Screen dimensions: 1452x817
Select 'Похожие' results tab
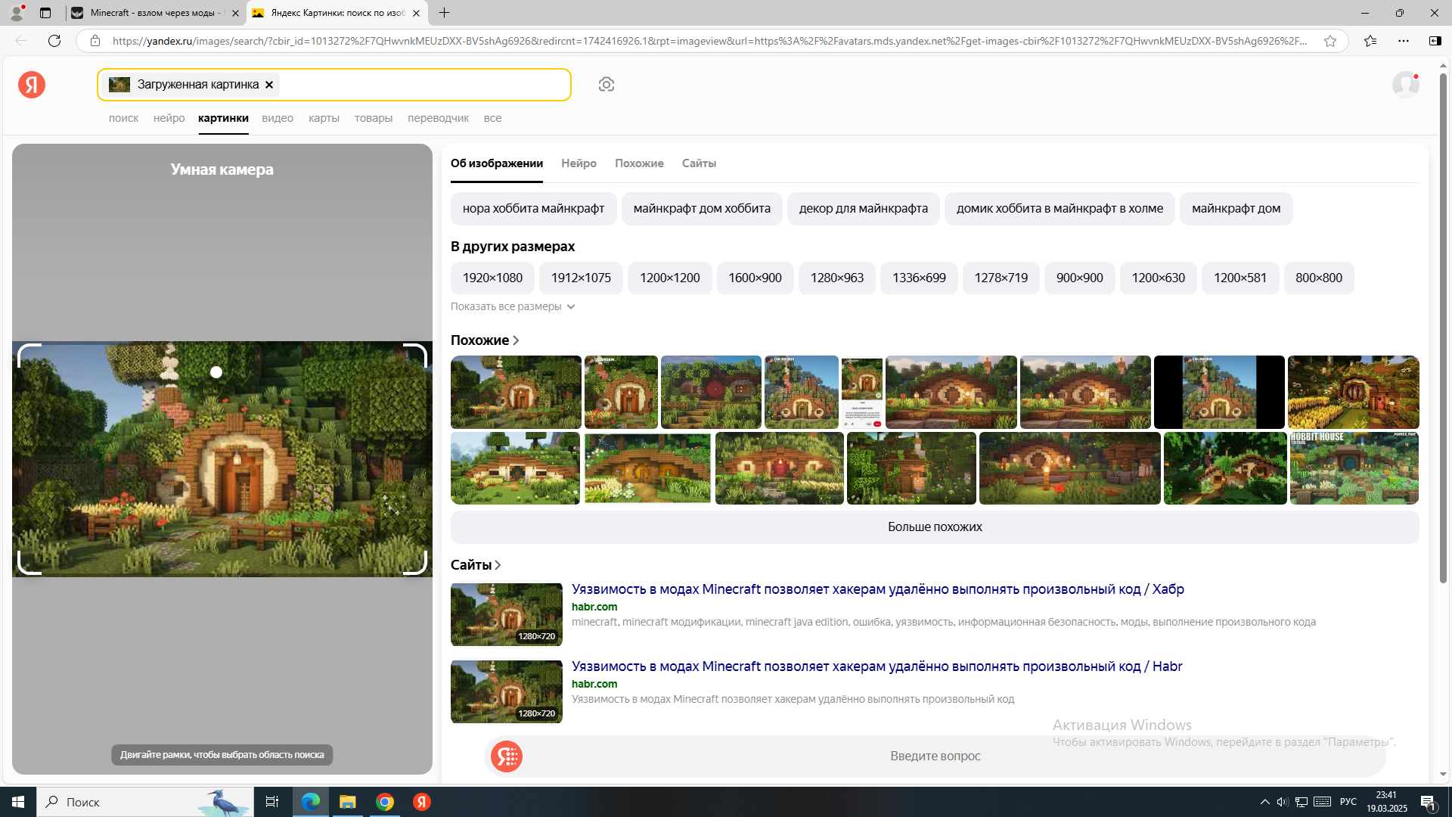click(639, 163)
